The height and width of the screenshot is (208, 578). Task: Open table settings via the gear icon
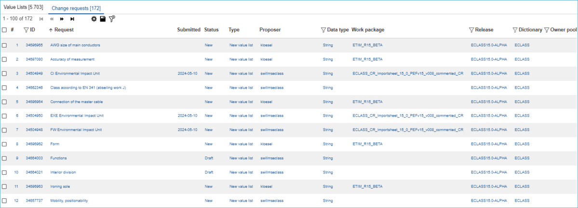tap(94, 19)
